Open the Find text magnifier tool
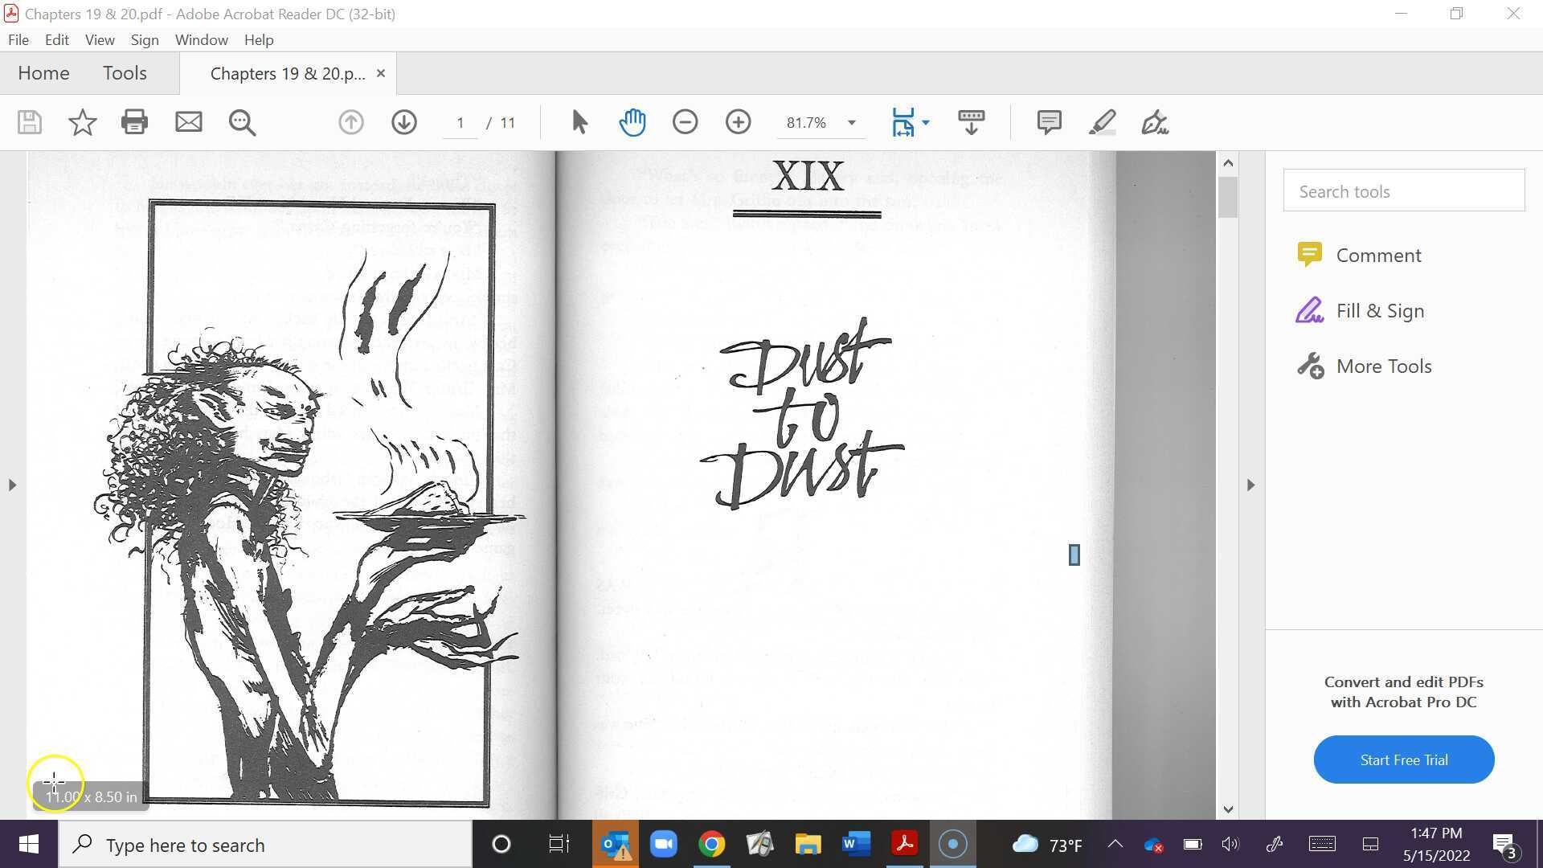 (x=242, y=122)
